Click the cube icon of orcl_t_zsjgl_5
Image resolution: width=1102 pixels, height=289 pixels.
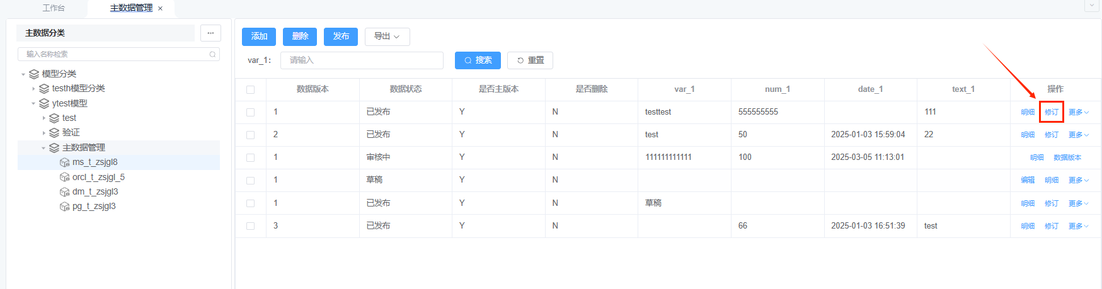[64, 177]
